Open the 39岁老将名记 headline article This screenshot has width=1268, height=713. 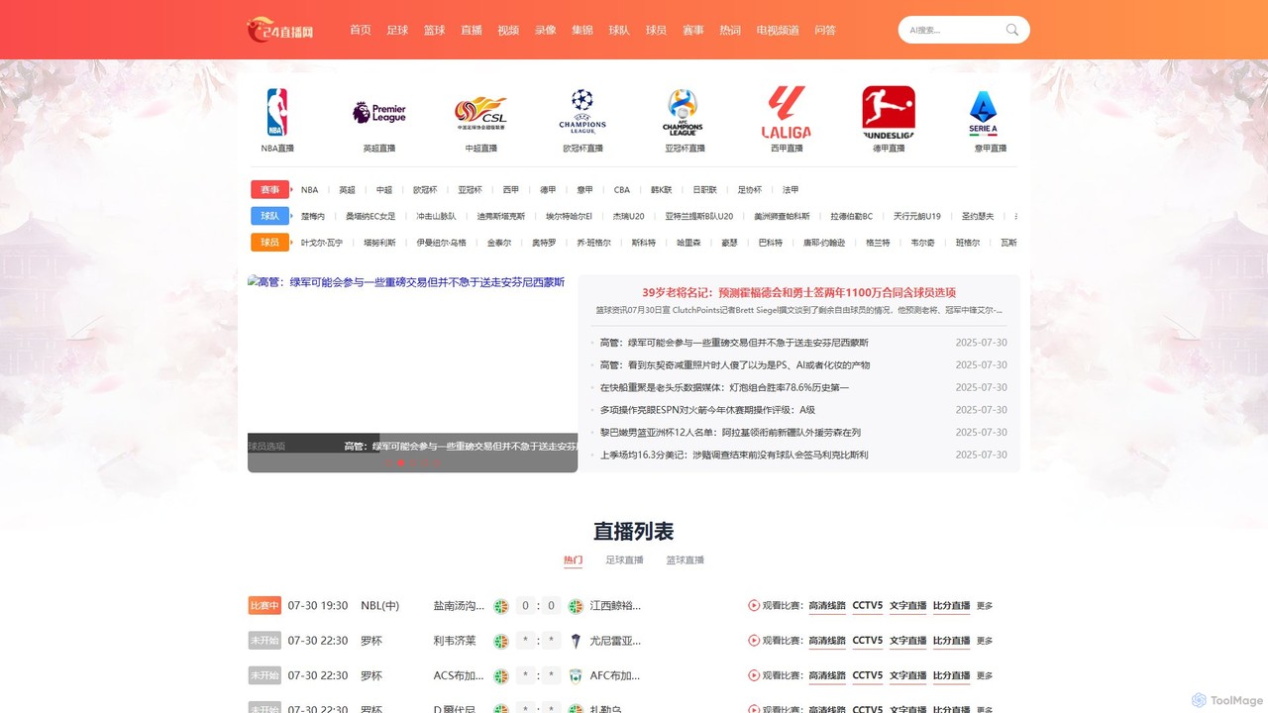click(798, 292)
